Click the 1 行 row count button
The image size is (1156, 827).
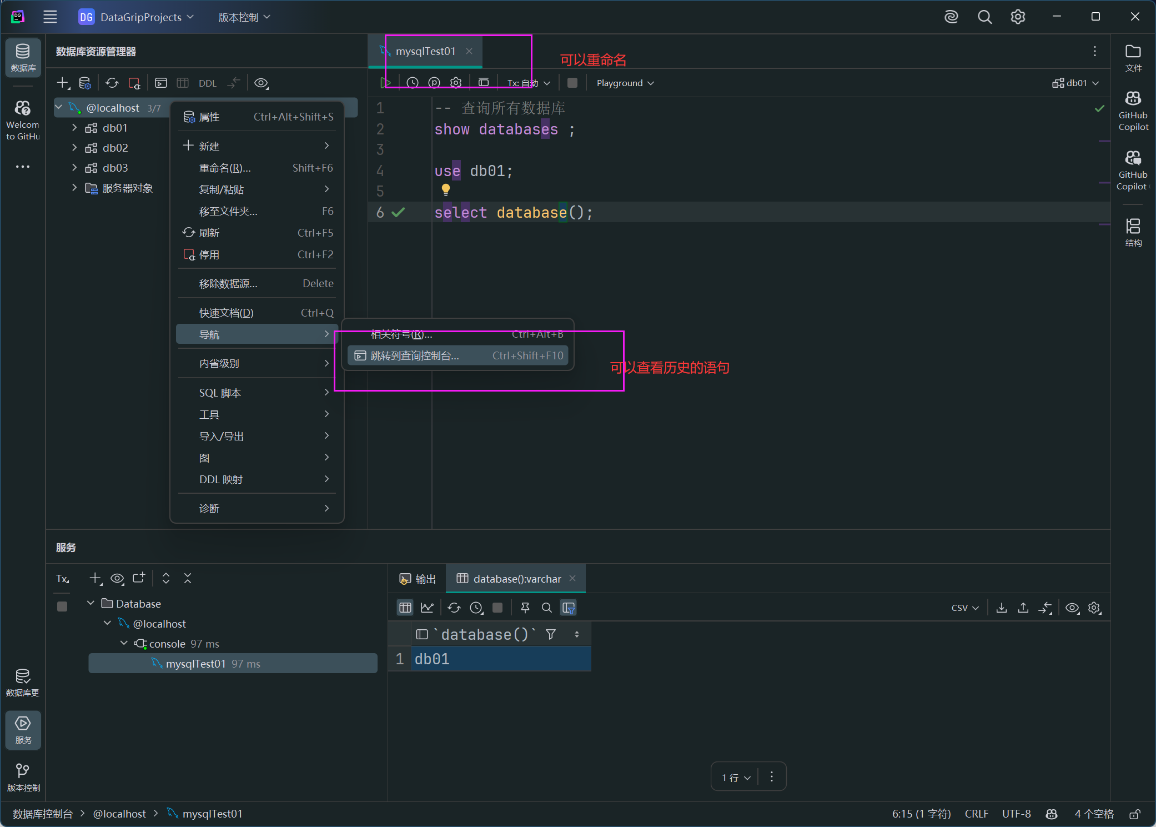(x=735, y=777)
